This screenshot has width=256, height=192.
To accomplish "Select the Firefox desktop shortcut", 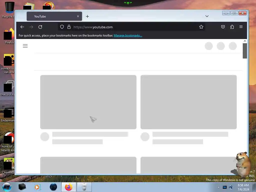I will 9,36.
